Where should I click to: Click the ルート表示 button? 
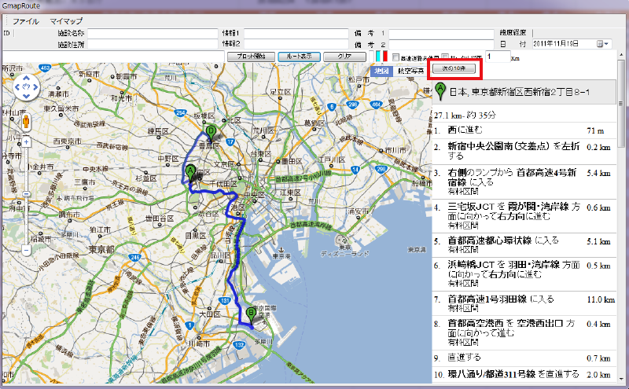click(x=300, y=57)
